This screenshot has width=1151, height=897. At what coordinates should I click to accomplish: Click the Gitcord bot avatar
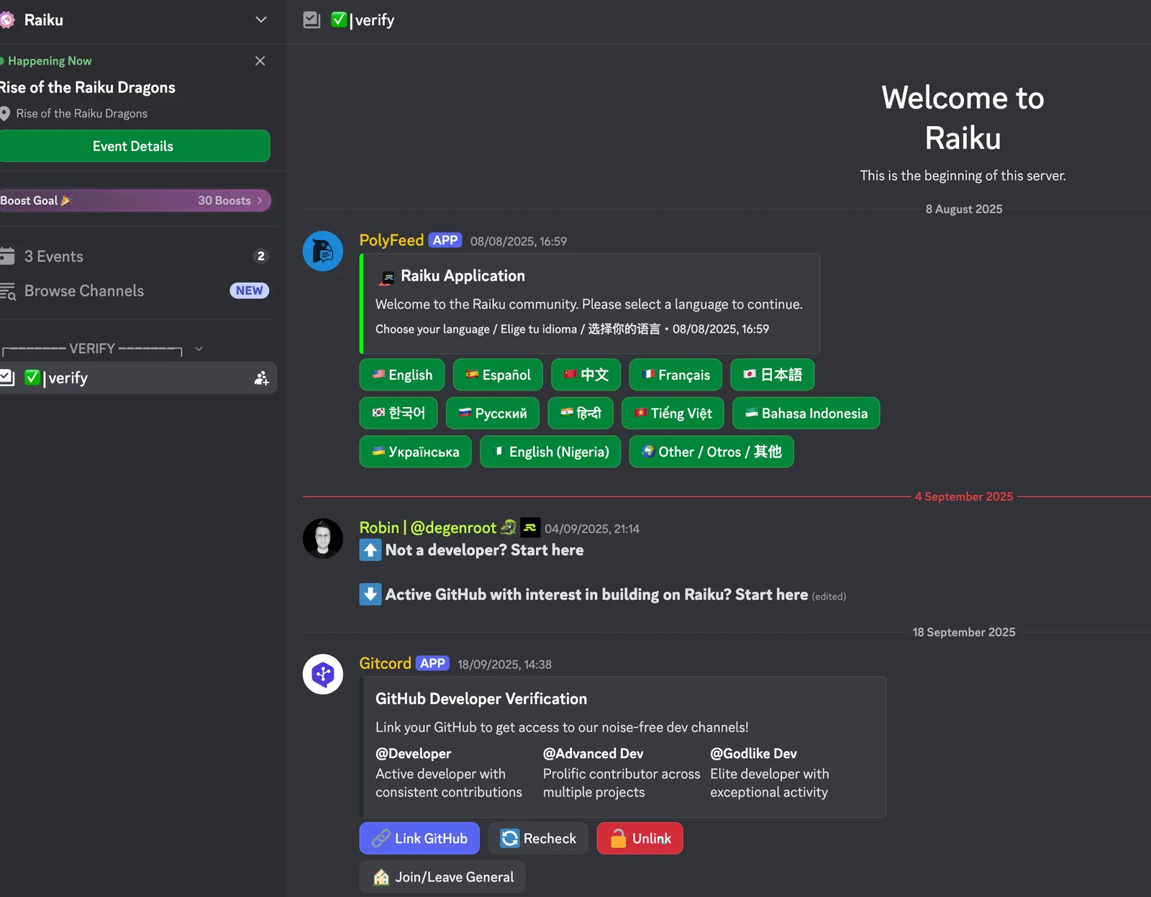tap(323, 674)
